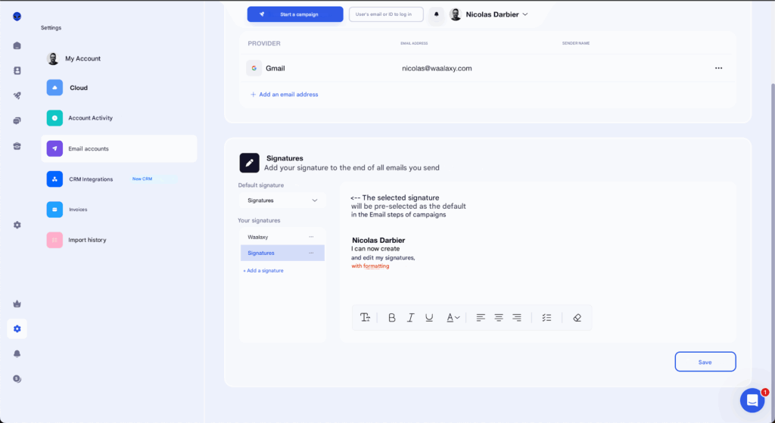The image size is (775, 423).
Task: Insert a list in signature editor
Action: tap(546, 318)
